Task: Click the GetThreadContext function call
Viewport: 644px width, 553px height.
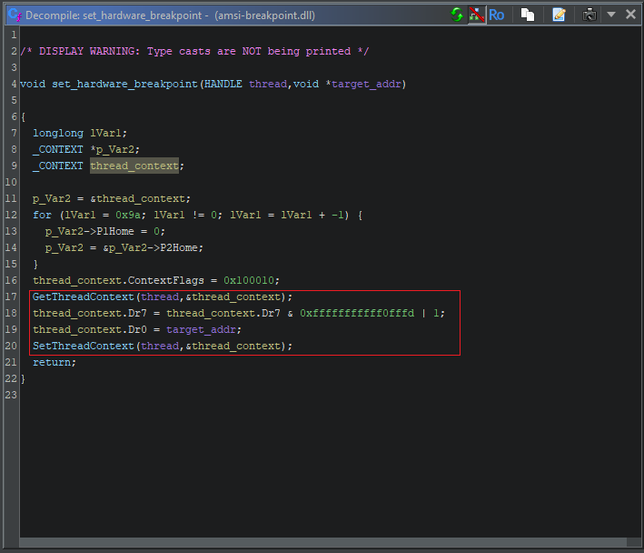Action: [x=84, y=297]
